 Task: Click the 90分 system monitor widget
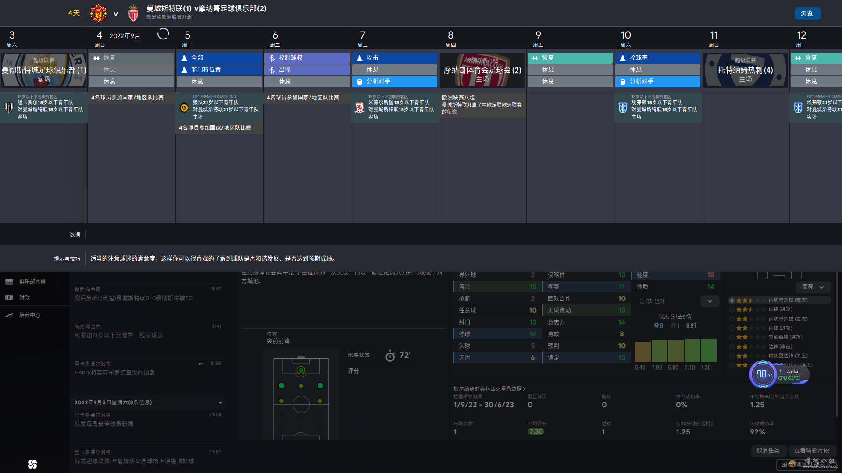(779, 374)
